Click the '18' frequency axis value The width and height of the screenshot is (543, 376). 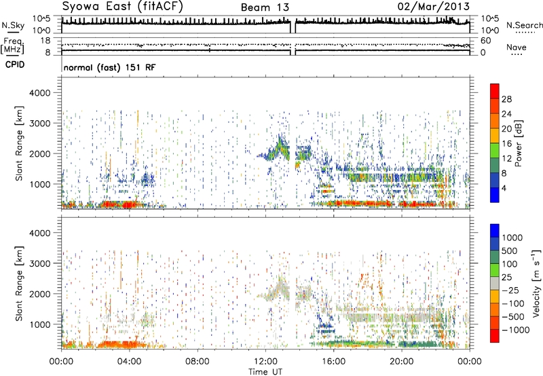[45, 41]
